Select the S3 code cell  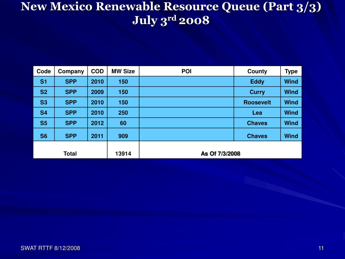[44, 102]
